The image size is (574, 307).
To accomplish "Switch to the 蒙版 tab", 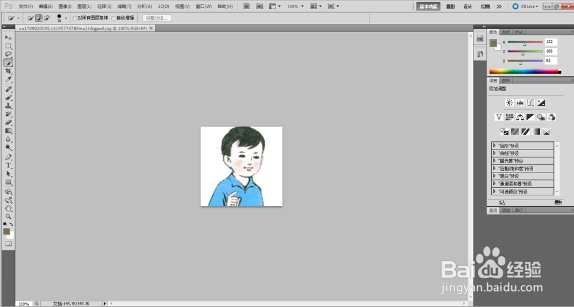I will [x=506, y=80].
